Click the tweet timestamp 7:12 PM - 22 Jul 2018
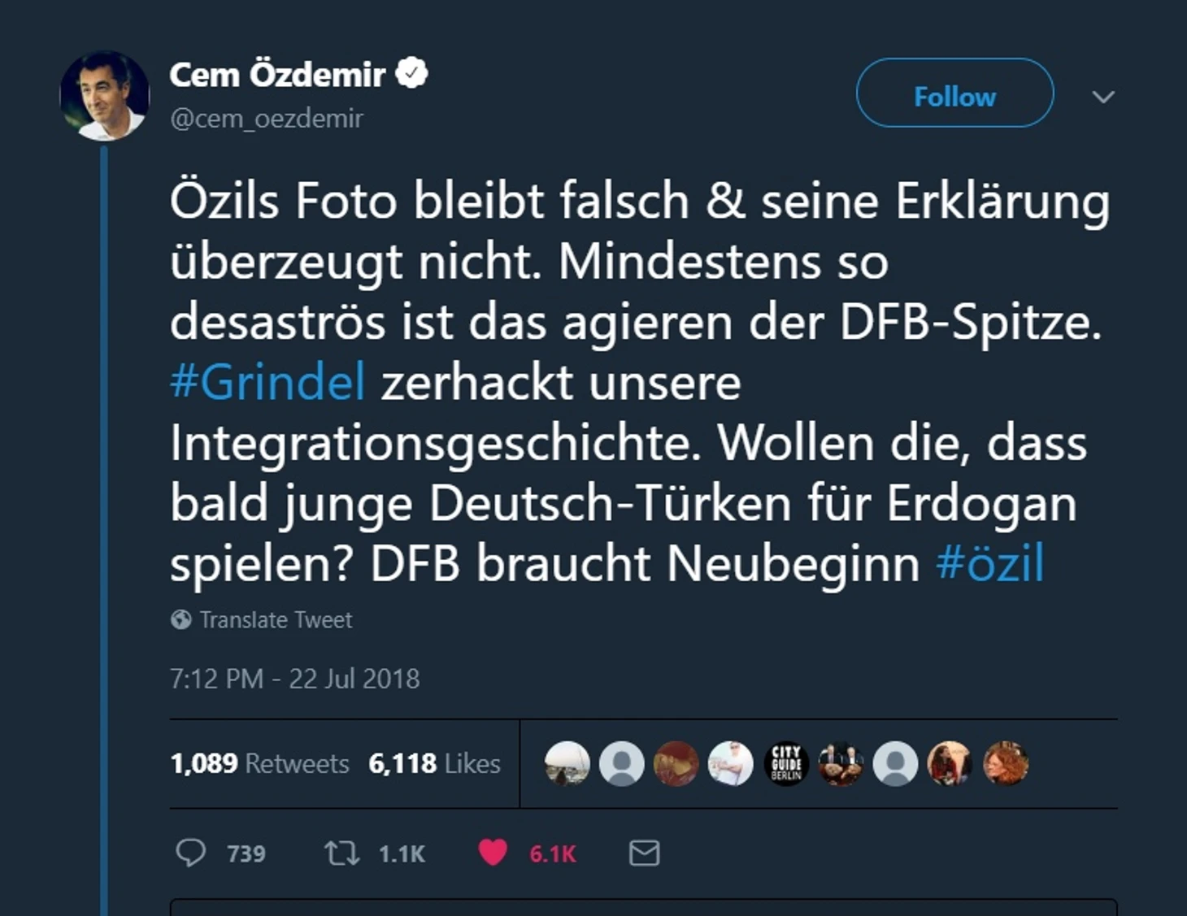This screenshot has height=916, width=1187. pos(294,679)
